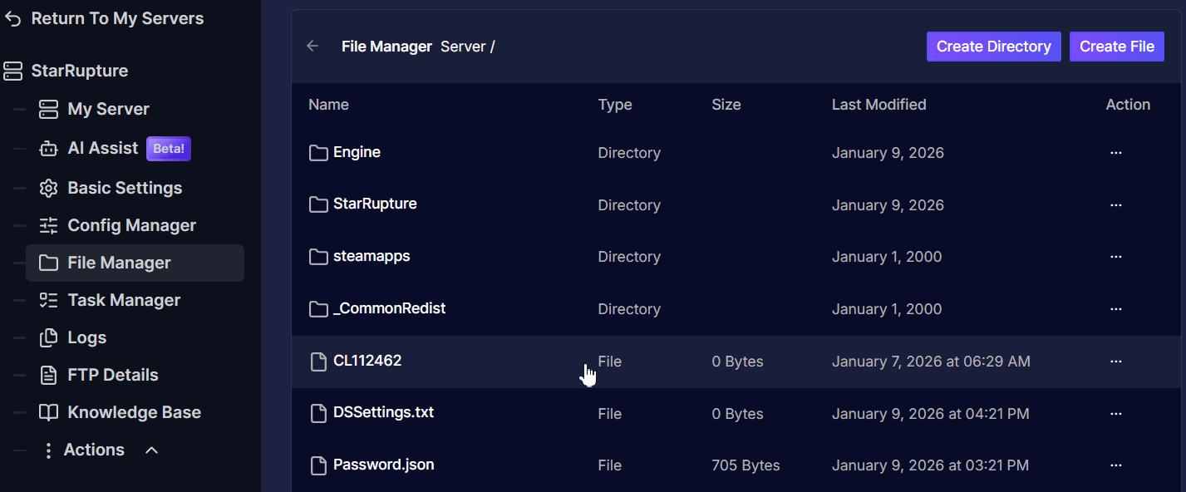Viewport: 1186px width, 492px height.
Task: Click the AI Assist robot icon
Action: [x=48, y=149]
